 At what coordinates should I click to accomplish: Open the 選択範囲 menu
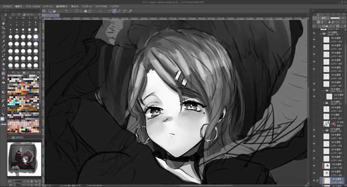(62, 7)
